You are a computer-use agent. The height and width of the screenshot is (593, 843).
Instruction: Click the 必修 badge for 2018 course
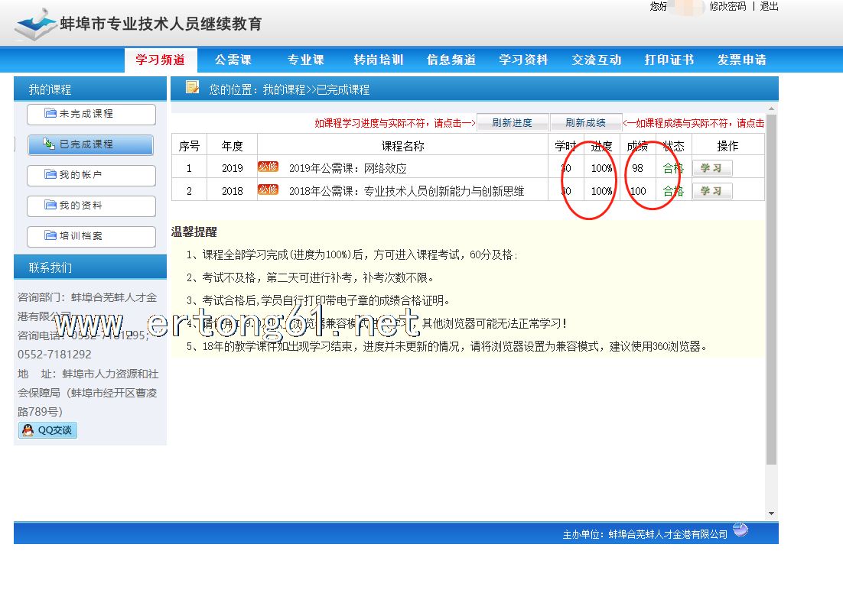click(268, 190)
